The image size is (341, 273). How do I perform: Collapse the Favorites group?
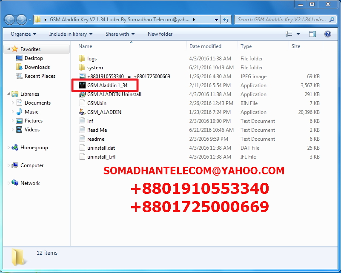[x=9, y=49]
